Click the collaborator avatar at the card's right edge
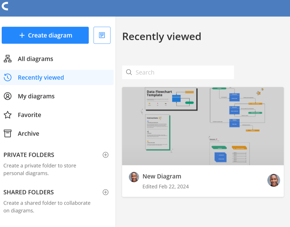Screen dimensions: 290x227 click(274, 180)
